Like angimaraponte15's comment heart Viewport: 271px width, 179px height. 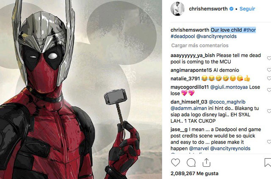269,70
